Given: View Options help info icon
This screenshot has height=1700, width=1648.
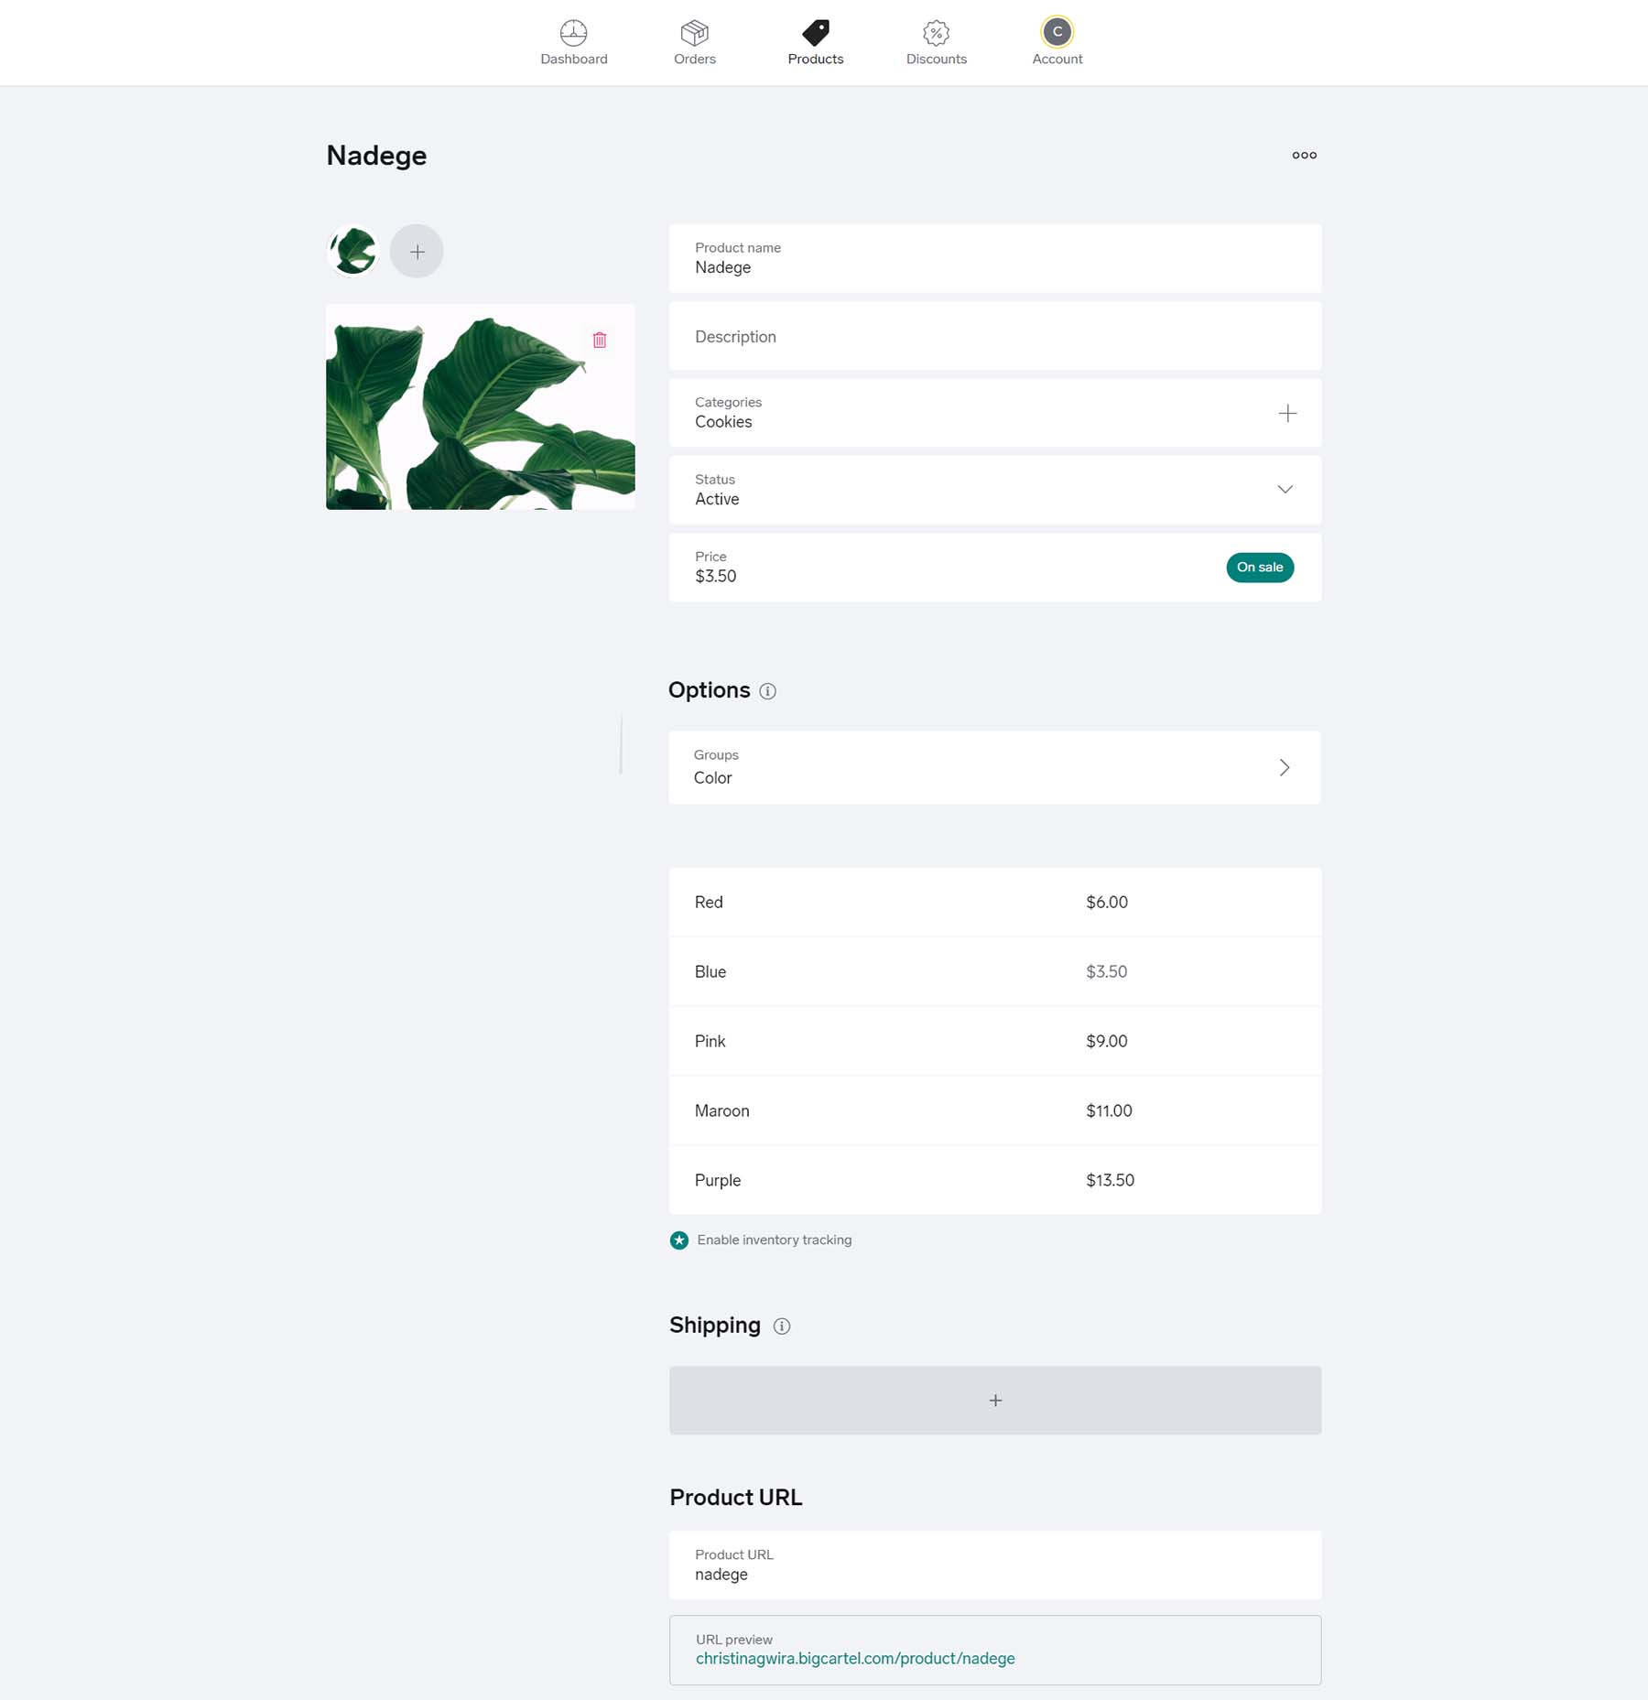Looking at the screenshot, I should (767, 691).
